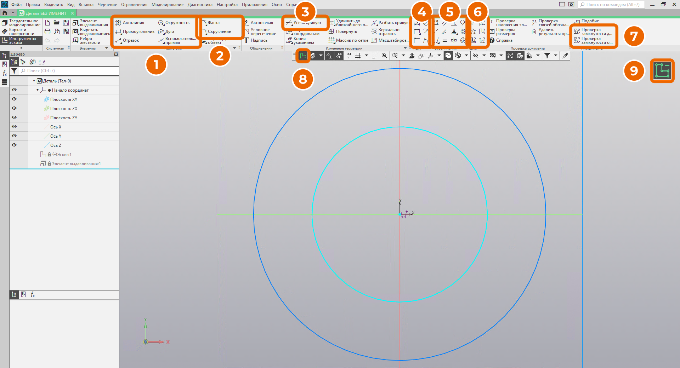The image size is (680, 368).
Task: Choose Зеркально отразить mirror tool
Action: pyautogui.click(x=385, y=32)
